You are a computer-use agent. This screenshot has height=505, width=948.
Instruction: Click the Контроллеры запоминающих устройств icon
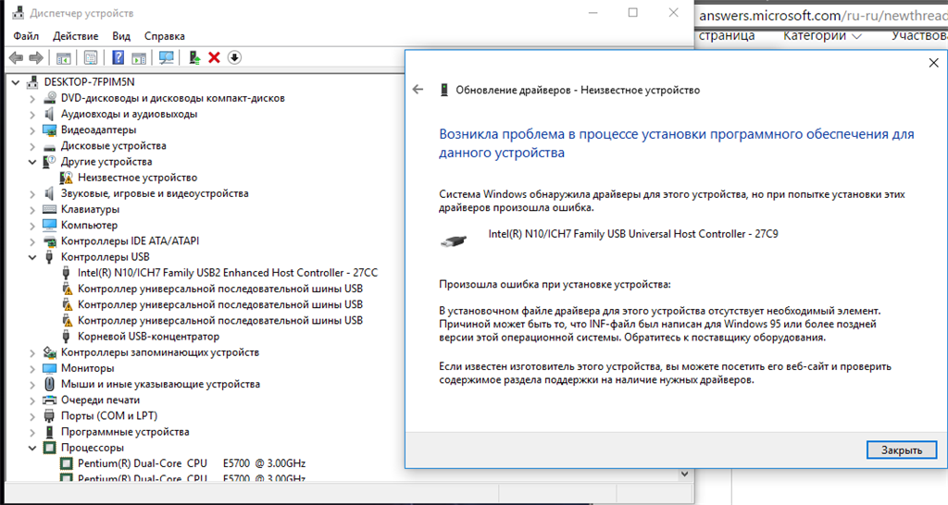(50, 352)
